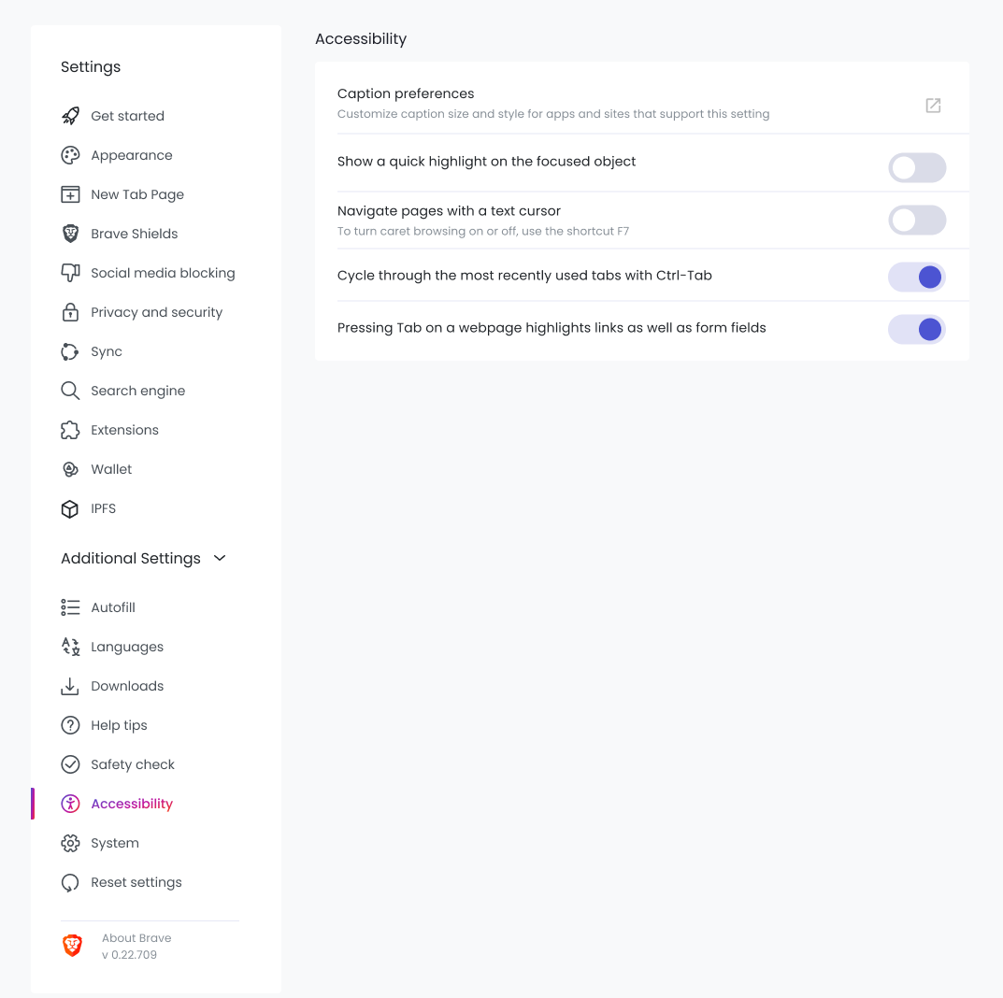Turn on 'Navigate pages with a text cursor'
The height and width of the screenshot is (998, 1003).
click(x=917, y=220)
